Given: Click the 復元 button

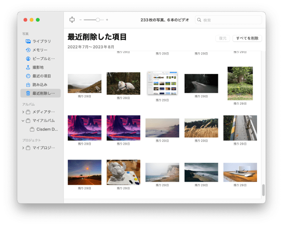Looking at the screenshot, I should pyautogui.click(x=222, y=38).
